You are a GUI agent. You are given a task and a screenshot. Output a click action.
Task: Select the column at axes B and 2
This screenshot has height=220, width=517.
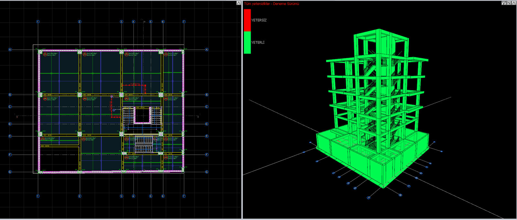click(79, 95)
